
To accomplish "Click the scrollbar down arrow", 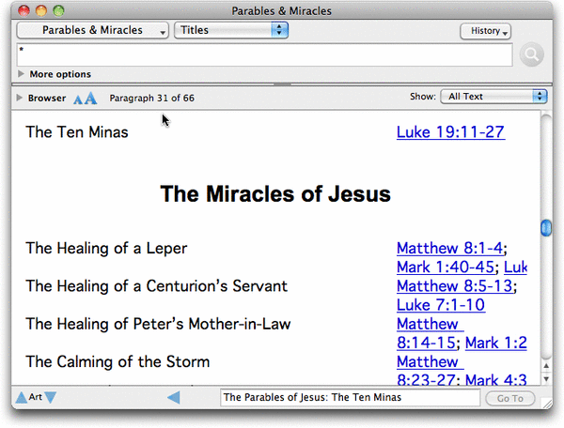I will coord(546,379).
